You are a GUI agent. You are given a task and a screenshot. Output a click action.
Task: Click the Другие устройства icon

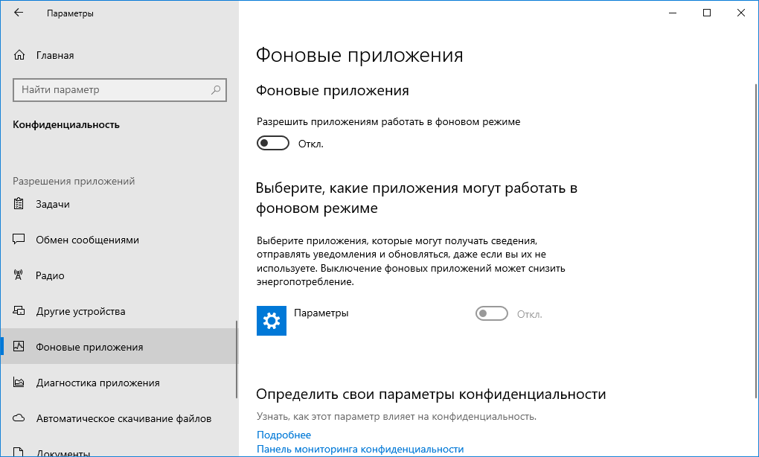(x=19, y=311)
